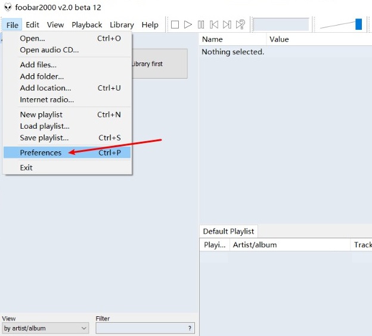The width and height of the screenshot is (372, 336).
Task: Click the Playi... column header
Action: (215, 245)
